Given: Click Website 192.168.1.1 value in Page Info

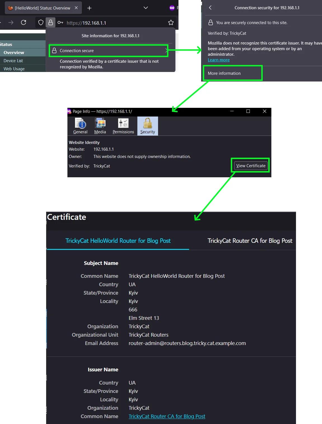Looking at the screenshot, I should click(x=104, y=149).
